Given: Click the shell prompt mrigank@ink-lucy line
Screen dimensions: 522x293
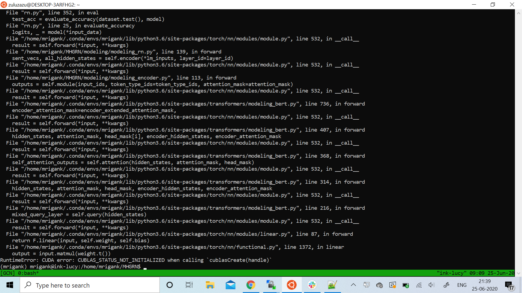Looking at the screenshot, I should point(70,267).
